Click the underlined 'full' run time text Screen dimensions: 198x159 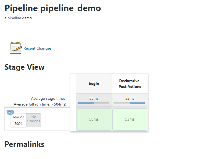[x=31, y=104]
